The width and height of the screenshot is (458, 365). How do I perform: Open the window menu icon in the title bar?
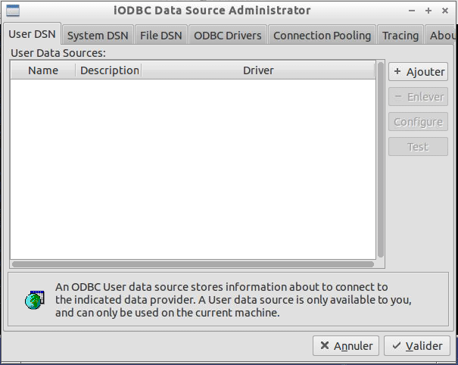coord(13,11)
